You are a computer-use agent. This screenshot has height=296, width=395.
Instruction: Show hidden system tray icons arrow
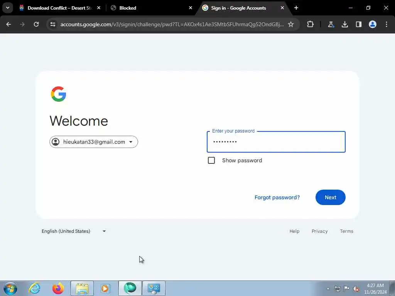(328, 289)
